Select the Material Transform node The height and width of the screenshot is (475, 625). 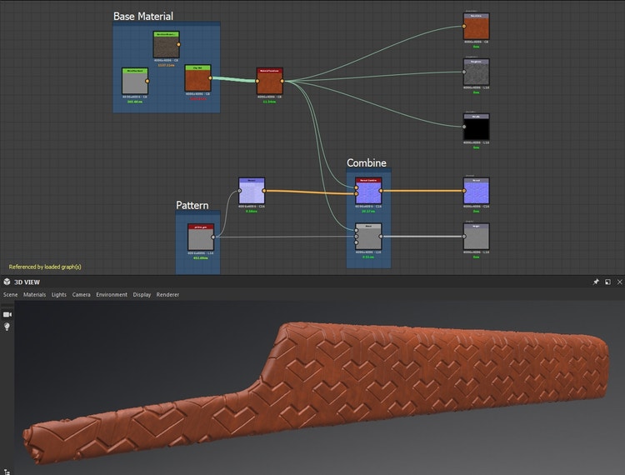[x=269, y=82]
